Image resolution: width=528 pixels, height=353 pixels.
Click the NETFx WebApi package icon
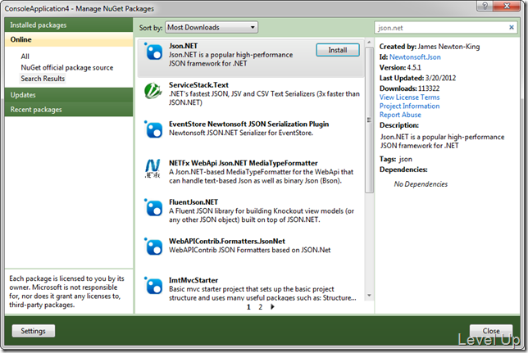pyautogui.click(x=152, y=168)
